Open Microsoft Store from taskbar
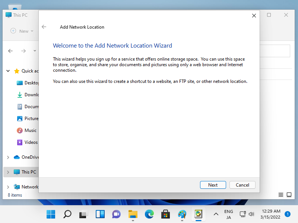Image resolution: width=298 pixels, height=223 pixels. pyautogui.click(x=166, y=214)
